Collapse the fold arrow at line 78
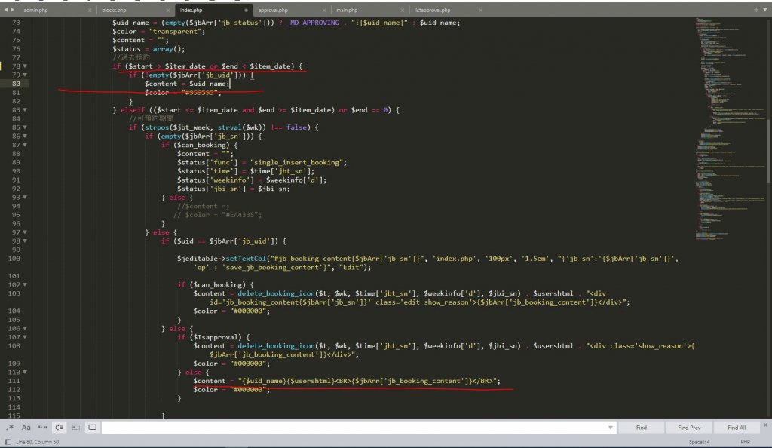Viewport: 772px width, 448px height. pos(25,66)
